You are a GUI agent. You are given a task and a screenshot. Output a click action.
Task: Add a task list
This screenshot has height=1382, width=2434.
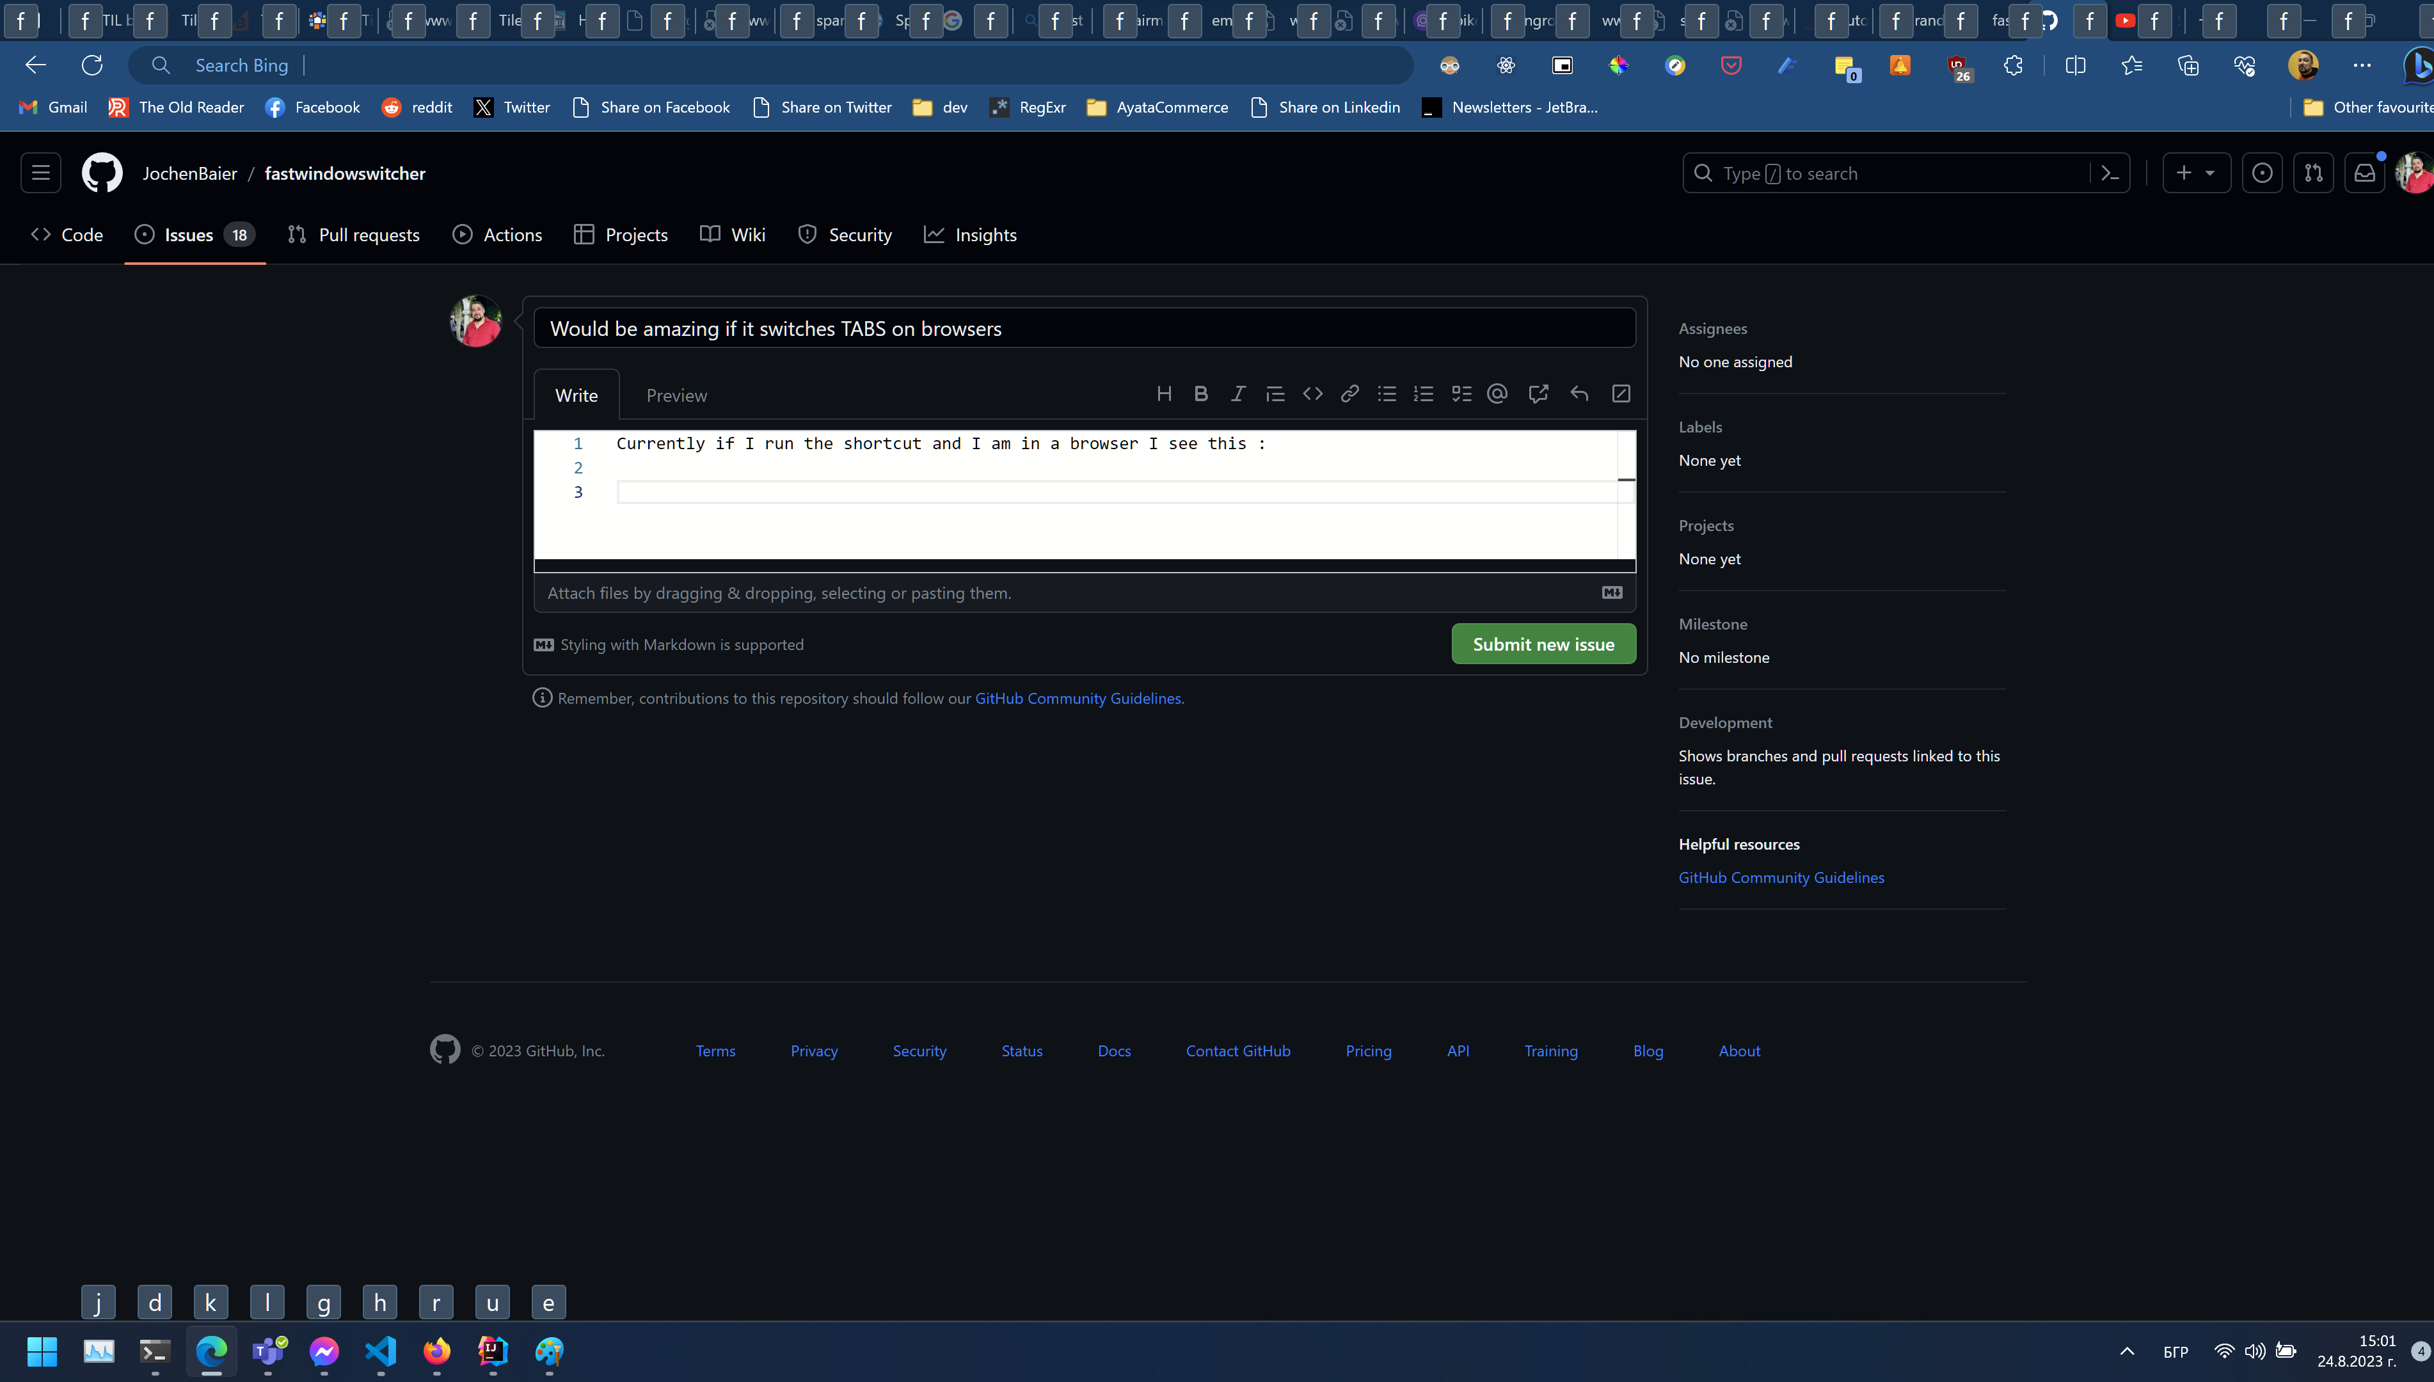(x=1460, y=393)
